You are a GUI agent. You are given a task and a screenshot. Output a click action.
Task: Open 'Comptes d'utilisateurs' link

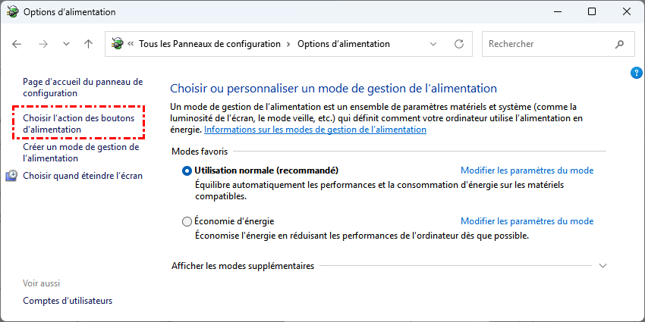point(68,301)
